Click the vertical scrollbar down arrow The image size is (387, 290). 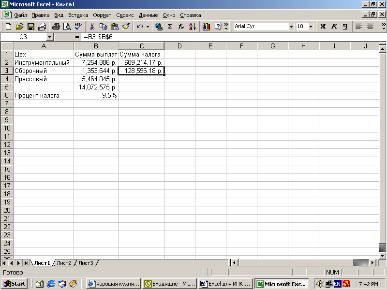click(x=383, y=256)
